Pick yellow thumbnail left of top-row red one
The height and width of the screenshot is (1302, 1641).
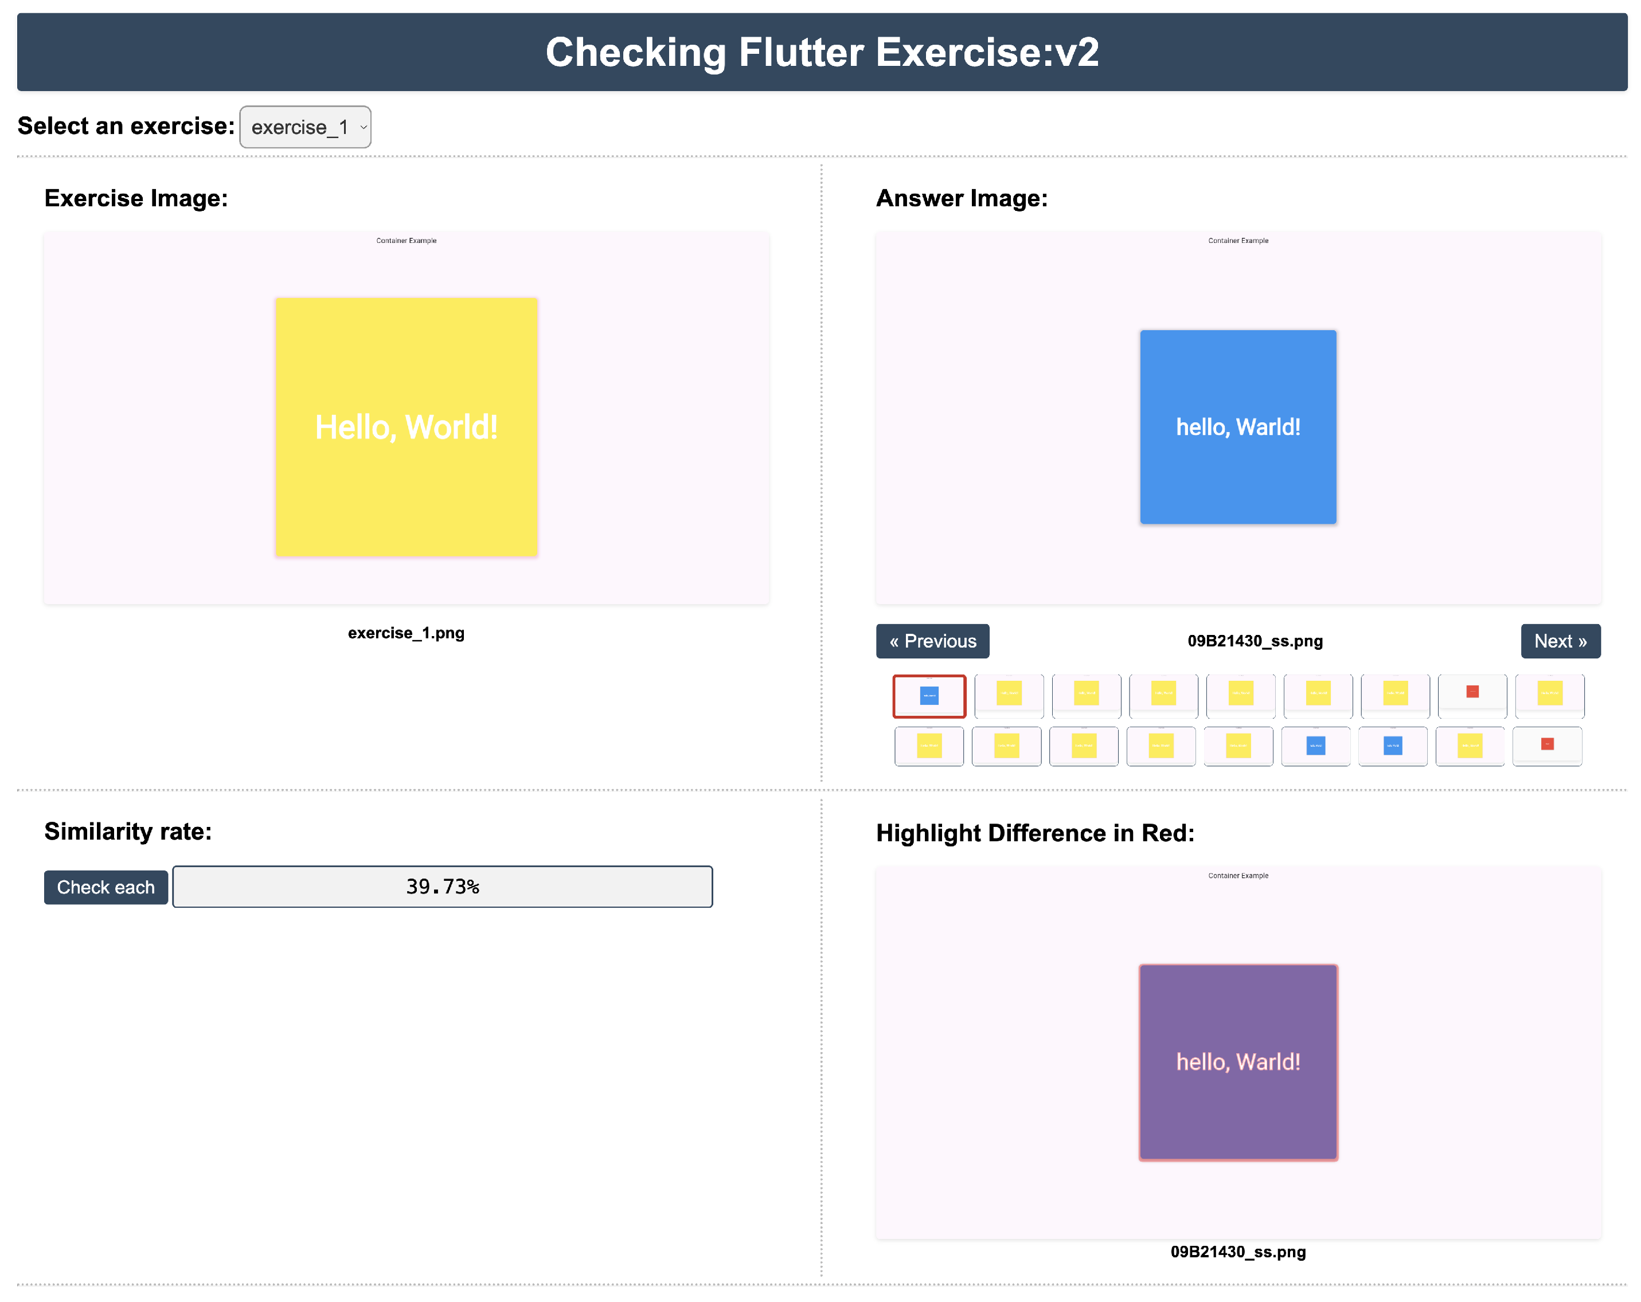[1395, 695]
